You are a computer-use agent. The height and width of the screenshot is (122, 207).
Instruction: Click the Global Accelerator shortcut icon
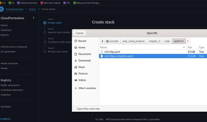point(18,3)
